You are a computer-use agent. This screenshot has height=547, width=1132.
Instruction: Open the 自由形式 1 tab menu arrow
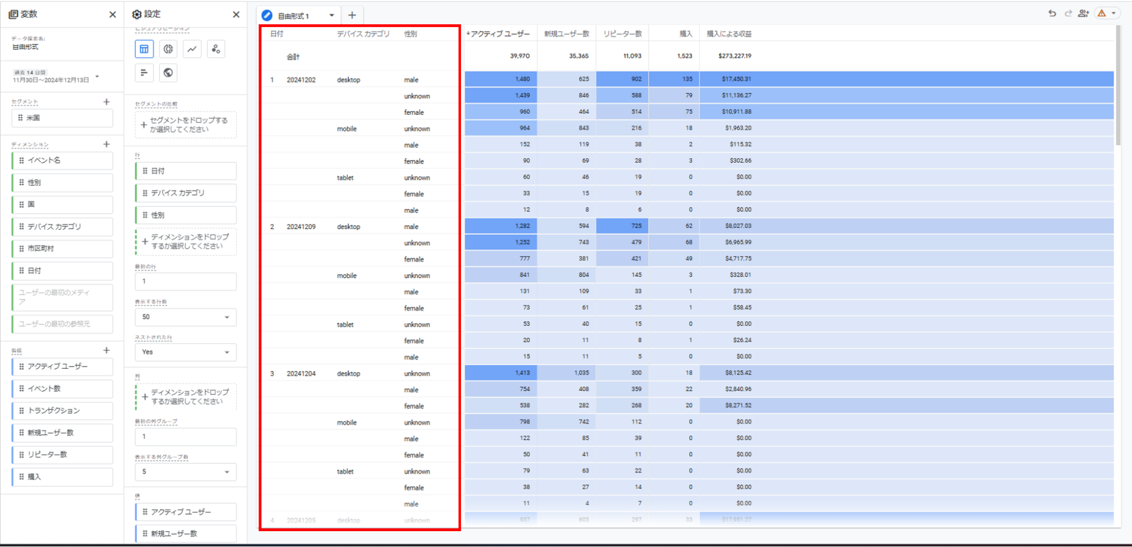click(332, 15)
